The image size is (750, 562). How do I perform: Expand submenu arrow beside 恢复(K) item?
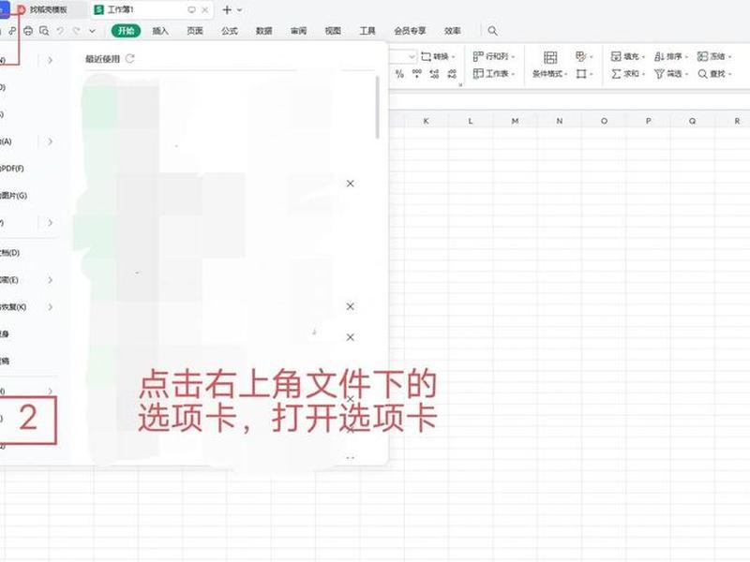pos(50,307)
